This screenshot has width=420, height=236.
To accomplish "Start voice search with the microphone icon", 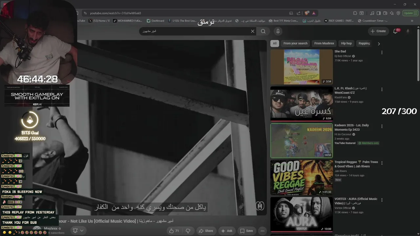I will (x=278, y=31).
